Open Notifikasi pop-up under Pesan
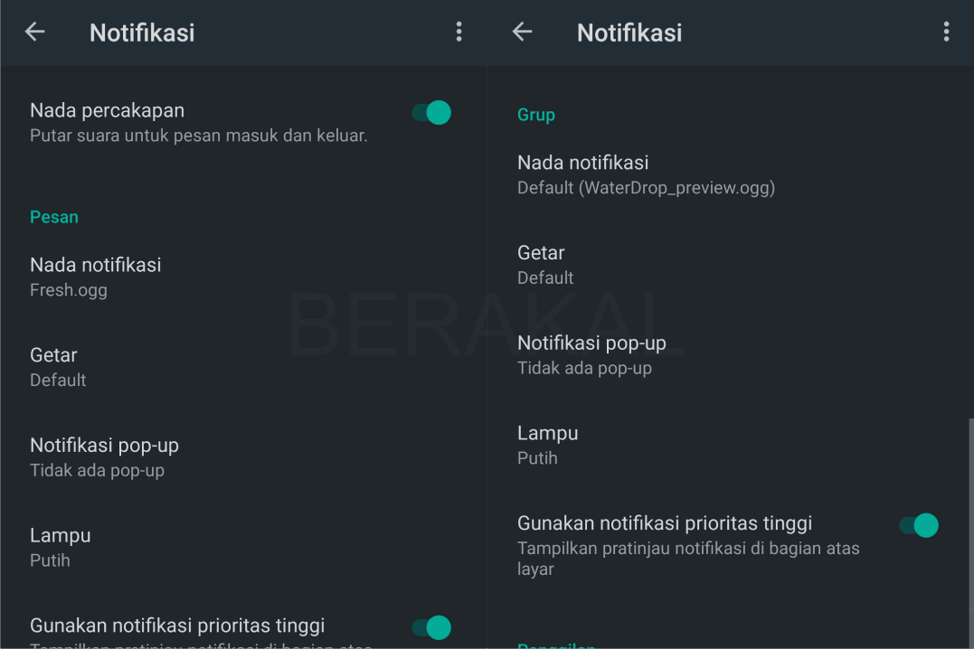 104,445
